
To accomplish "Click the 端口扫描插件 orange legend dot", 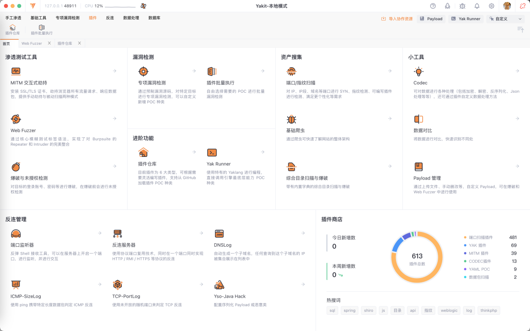I will click(465, 237).
